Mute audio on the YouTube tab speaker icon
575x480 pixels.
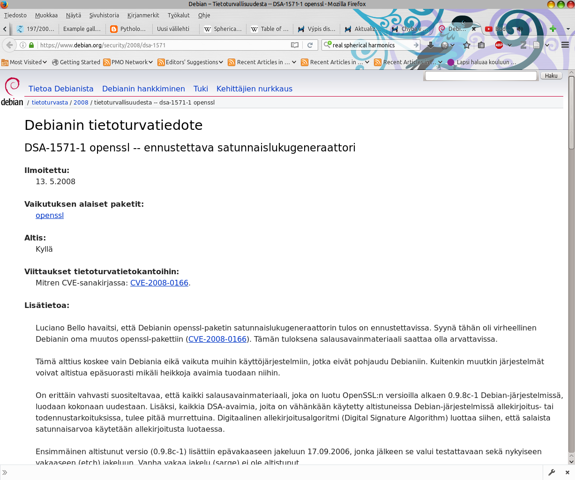(520, 29)
